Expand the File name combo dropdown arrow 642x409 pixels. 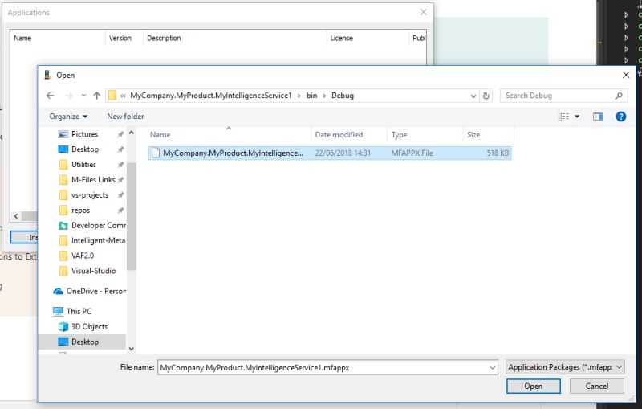coord(493,367)
